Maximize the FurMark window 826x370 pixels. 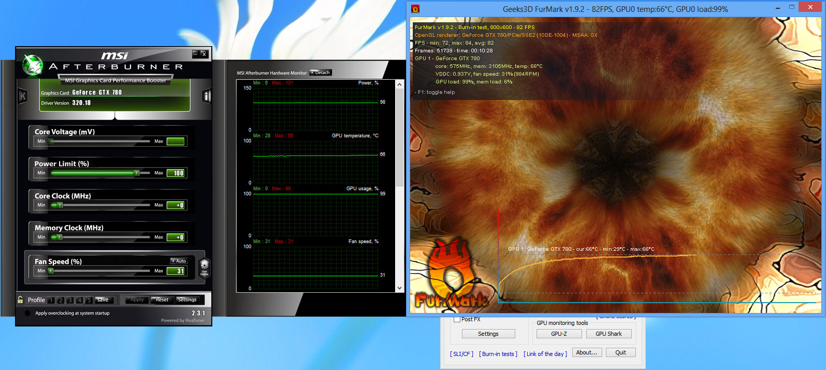[792, 7]
